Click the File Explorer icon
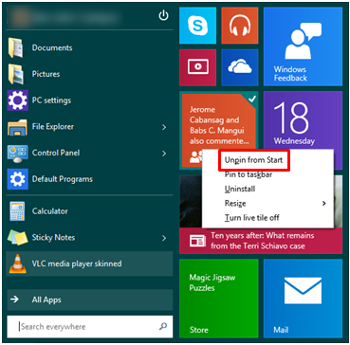Image resolution: width=350 pixels, height=345 pixels. tap(17, 127)
